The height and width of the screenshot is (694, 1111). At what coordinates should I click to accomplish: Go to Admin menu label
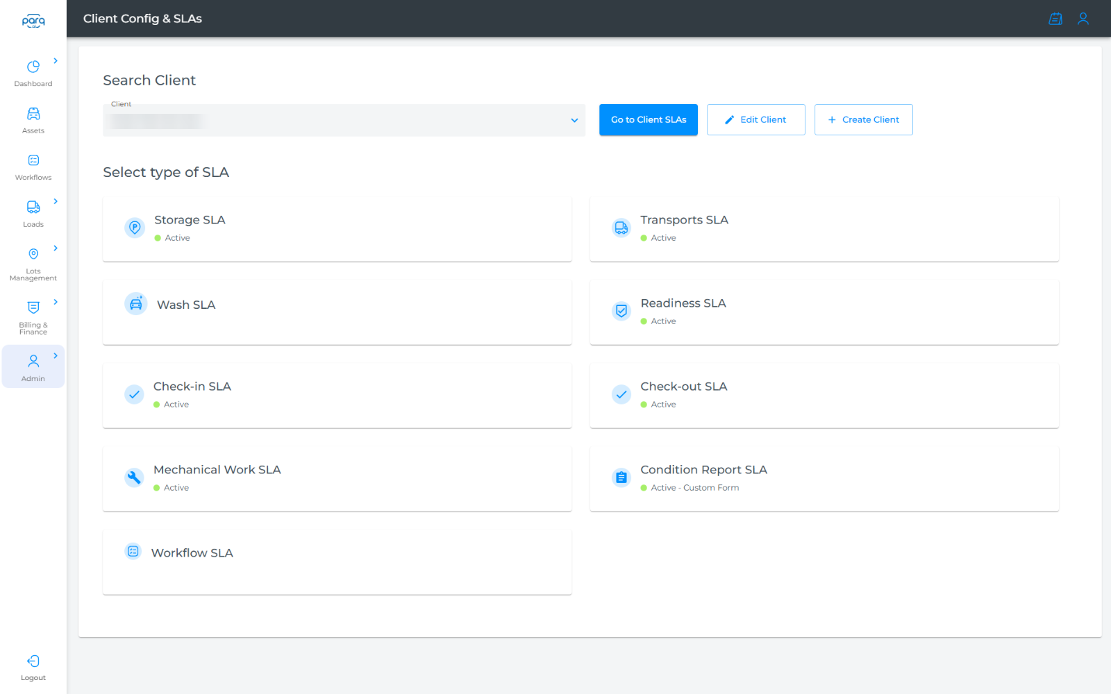(x=33, y=379)
